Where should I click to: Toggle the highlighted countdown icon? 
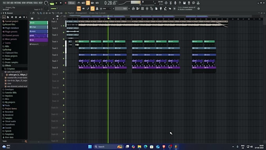coord(88,3)
